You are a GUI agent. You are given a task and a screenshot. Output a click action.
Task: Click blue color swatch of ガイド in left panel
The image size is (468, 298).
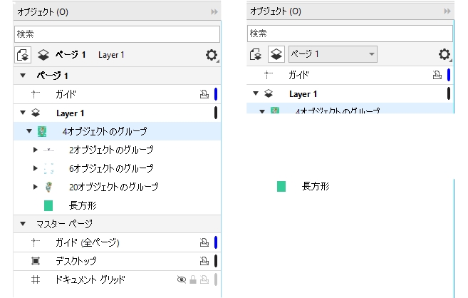pyautogui.click(x=215, y=94)
